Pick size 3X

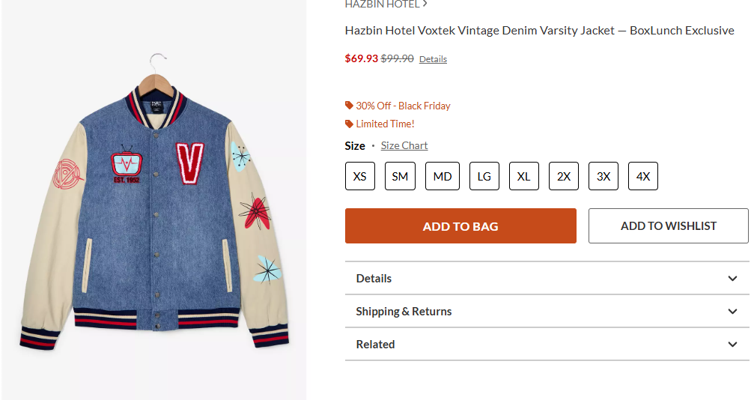[603, 176]
